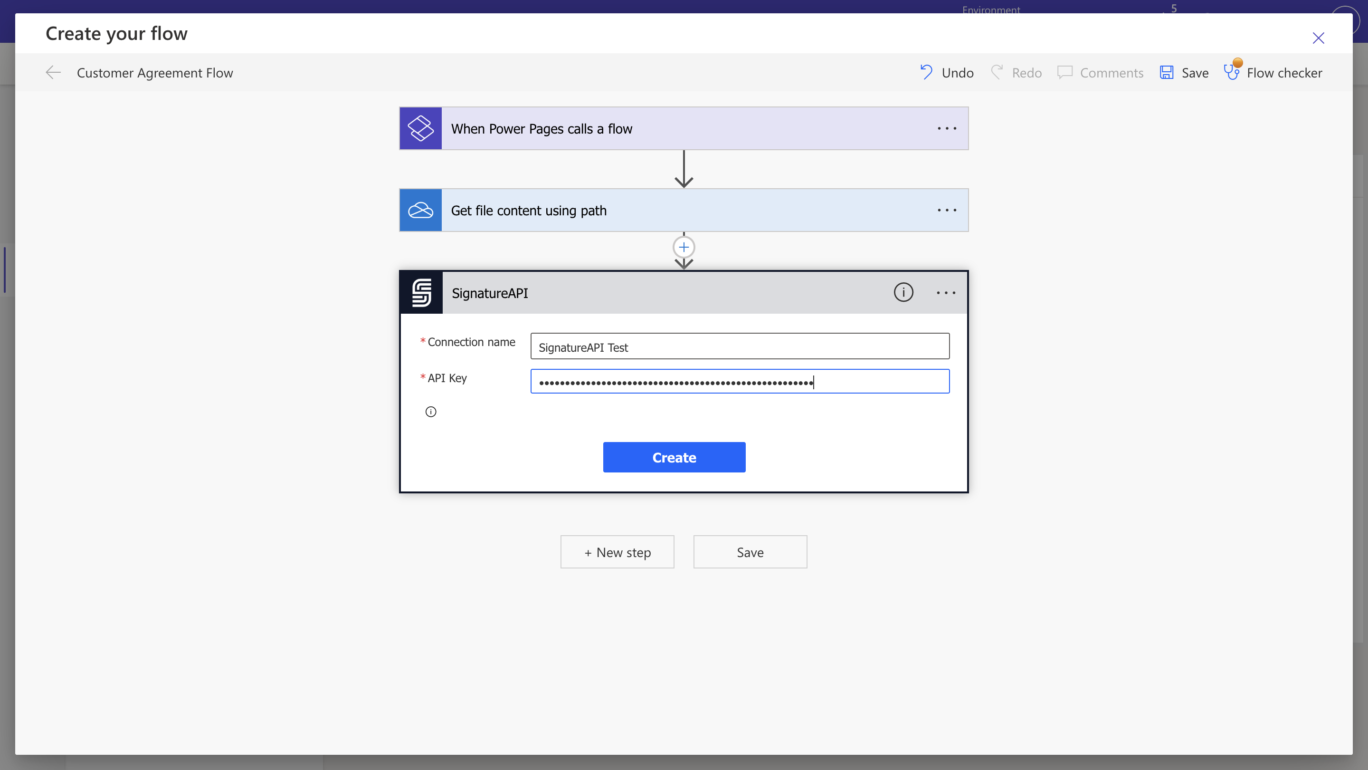Screen dimensions: 1368x770
Task: Open the 'Get file content' ellipsis menu
Action: coord(946,211)
